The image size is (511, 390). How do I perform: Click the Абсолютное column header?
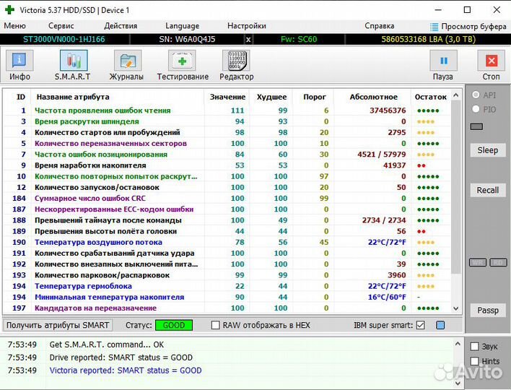[x=373, y=97]
